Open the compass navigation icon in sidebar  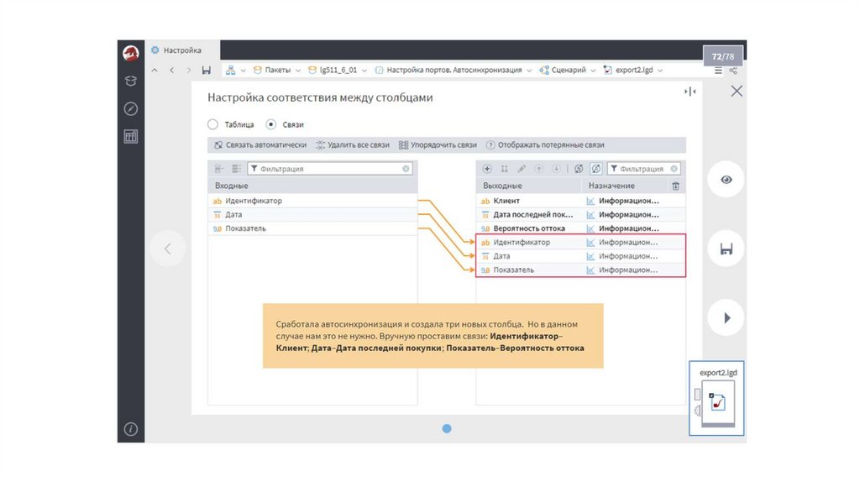coord(130,108)
